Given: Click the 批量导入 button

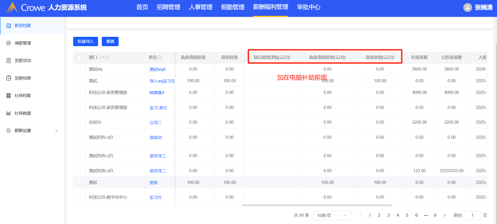Looking at the screenshot, I should (x=85, y=41).
